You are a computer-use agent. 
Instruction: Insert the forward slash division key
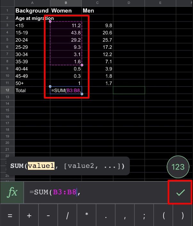67,215
